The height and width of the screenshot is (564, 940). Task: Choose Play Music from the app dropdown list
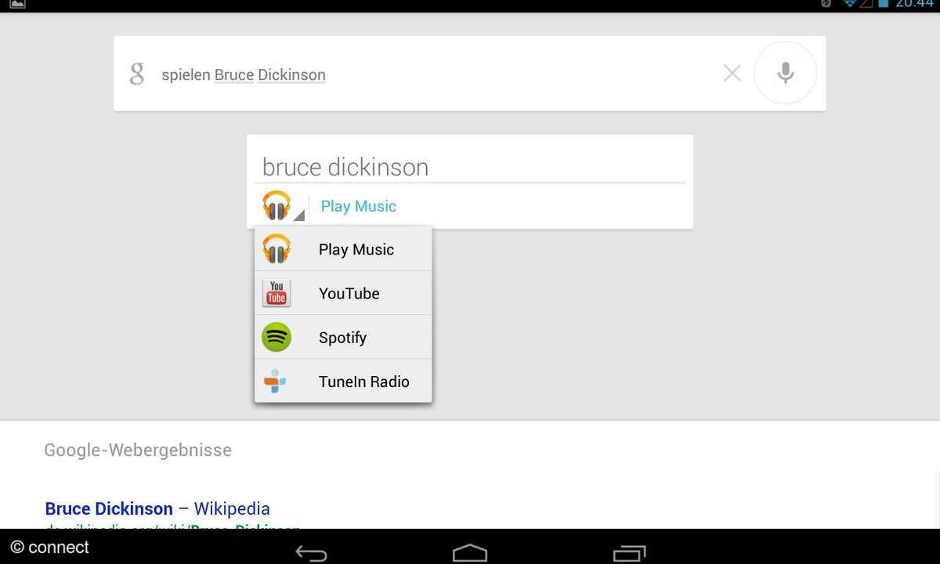click(343, 249)
